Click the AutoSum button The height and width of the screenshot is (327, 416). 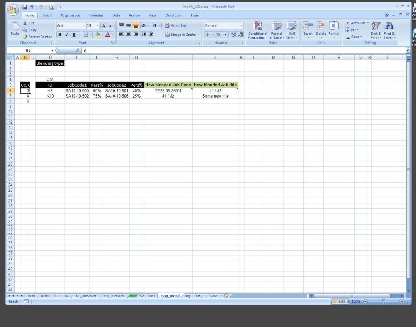(x=357, y=23)
